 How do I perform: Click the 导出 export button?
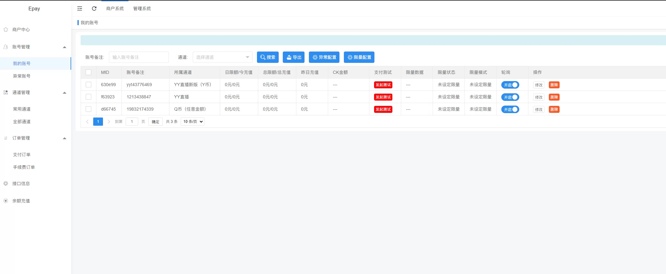[x=293, y=57]
